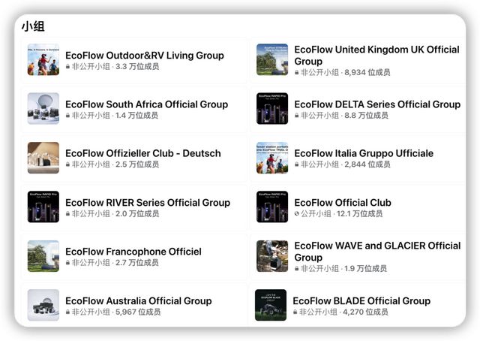This screenshot has height=341, width=480.
Task: Select EcoFlow DELTA Series group thumbnail
Action: [x=272, y=109]
